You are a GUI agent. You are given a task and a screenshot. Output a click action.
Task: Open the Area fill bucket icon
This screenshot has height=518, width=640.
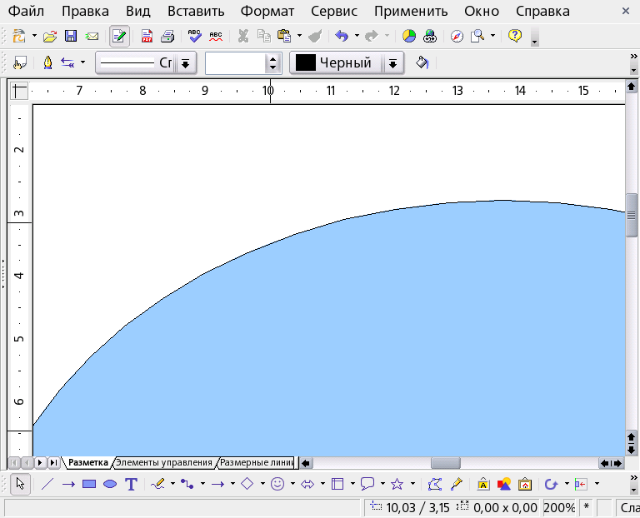422,62
